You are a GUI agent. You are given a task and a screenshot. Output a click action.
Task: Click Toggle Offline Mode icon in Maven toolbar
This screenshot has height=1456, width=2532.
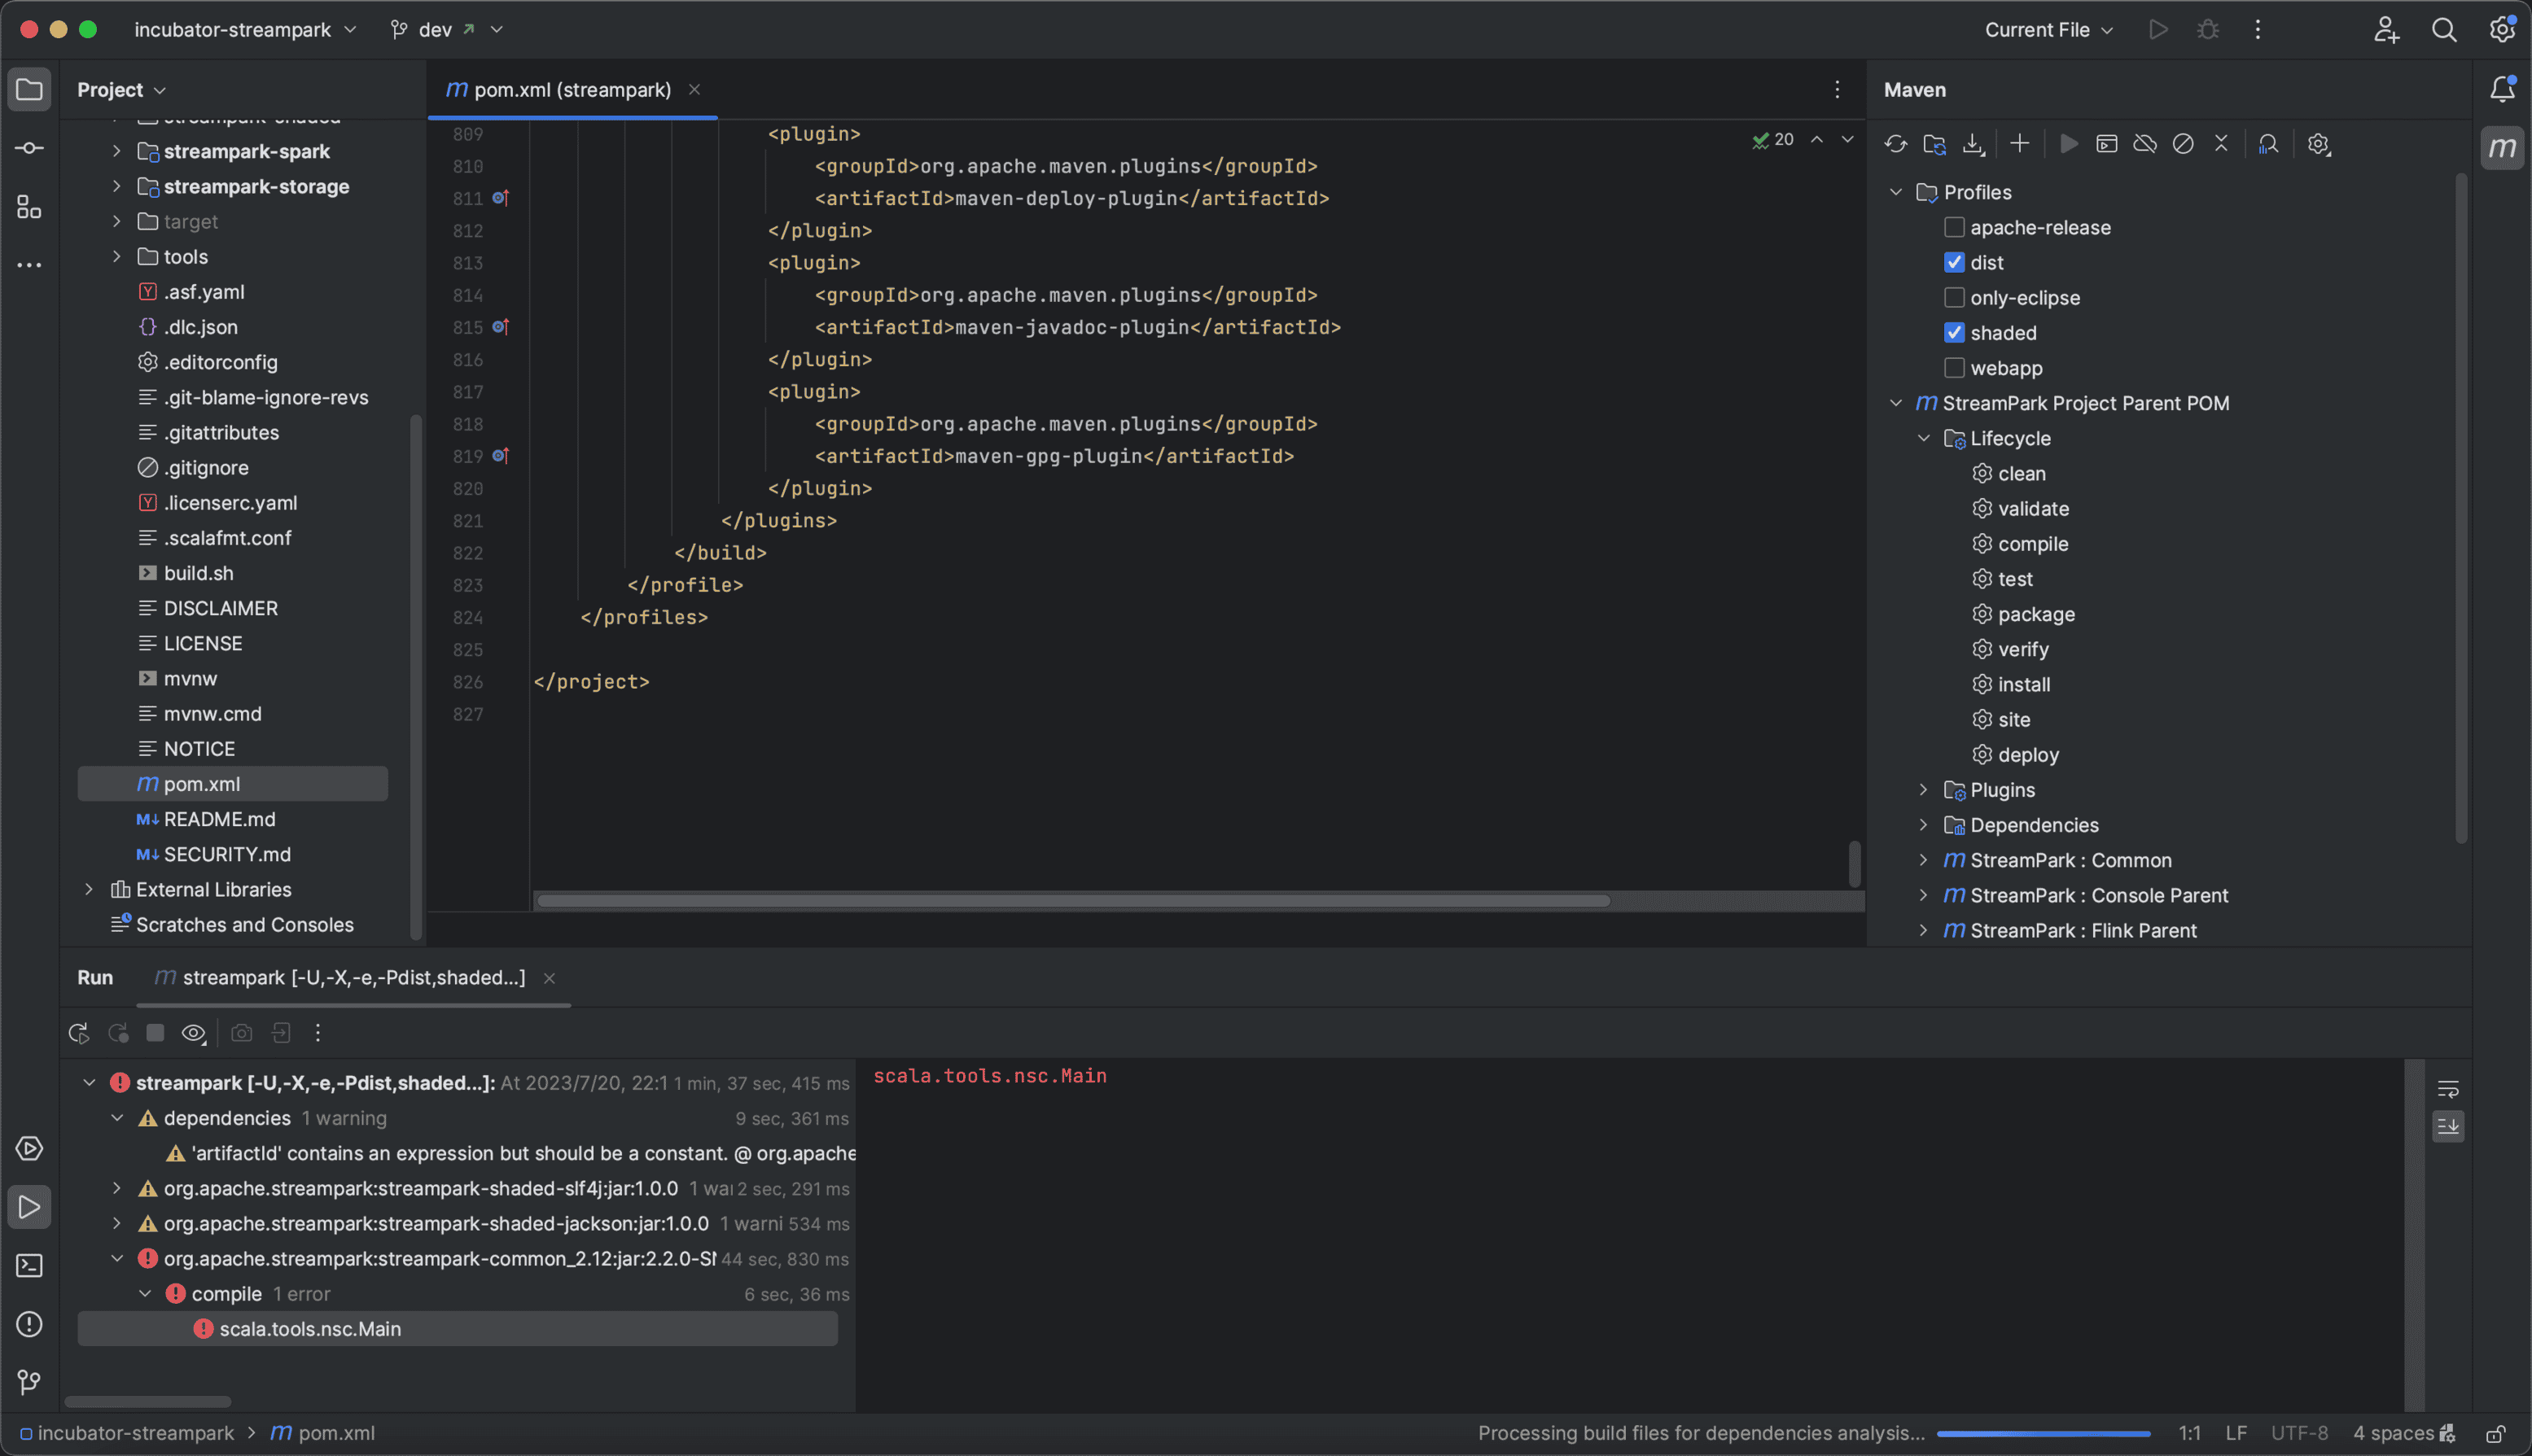click(x=2144, y=144)
